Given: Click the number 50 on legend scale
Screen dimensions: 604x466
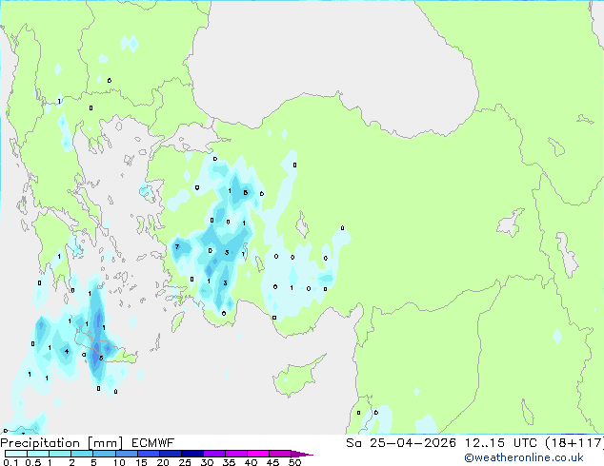Looking at the screenshot, I should 294,463.
